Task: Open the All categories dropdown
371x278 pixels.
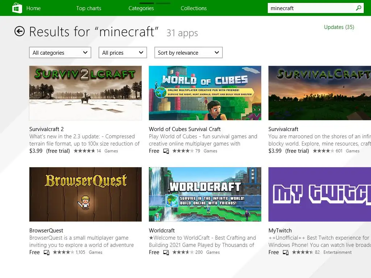Action: [x=60, y=52]
